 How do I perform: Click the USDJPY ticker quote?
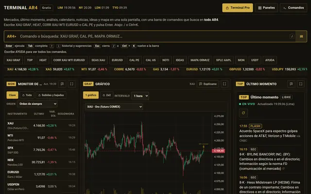click(x=289, y=69)
